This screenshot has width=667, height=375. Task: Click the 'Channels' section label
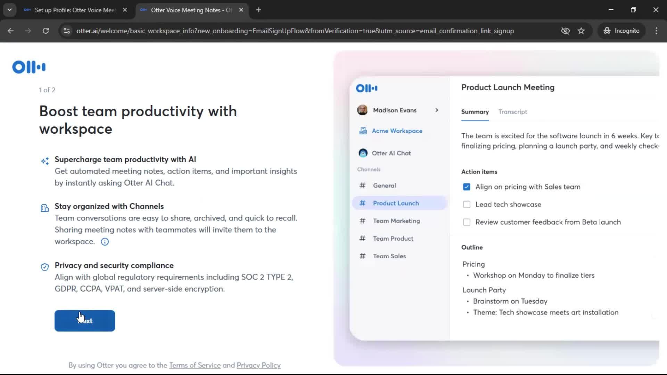click(x=369, y=169)
